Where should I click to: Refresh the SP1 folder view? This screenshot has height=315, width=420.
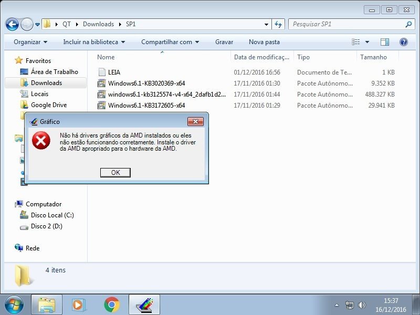click(278, 24)
